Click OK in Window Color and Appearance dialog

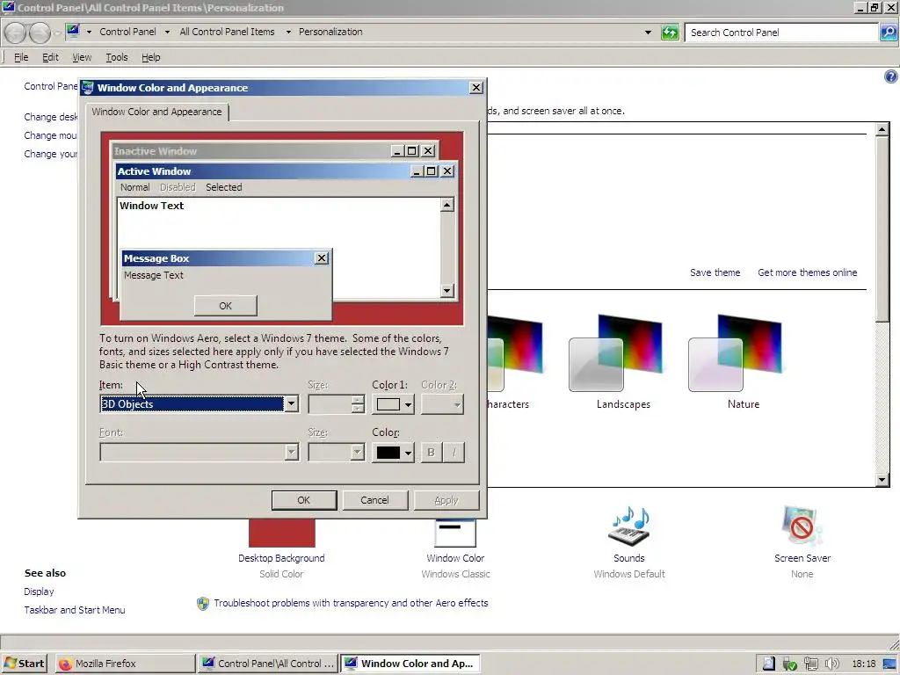click(303, 500)
